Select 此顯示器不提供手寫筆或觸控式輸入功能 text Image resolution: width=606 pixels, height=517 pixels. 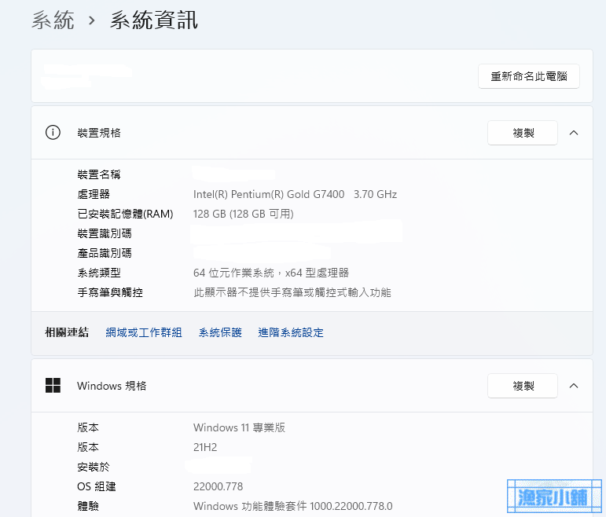[x=292, y=292]
